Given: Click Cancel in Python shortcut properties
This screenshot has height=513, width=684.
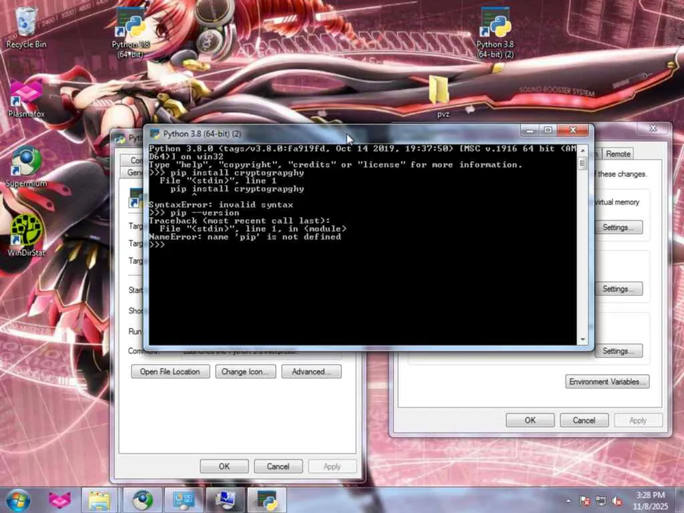Looking at the screenshot, I should 278,466.
